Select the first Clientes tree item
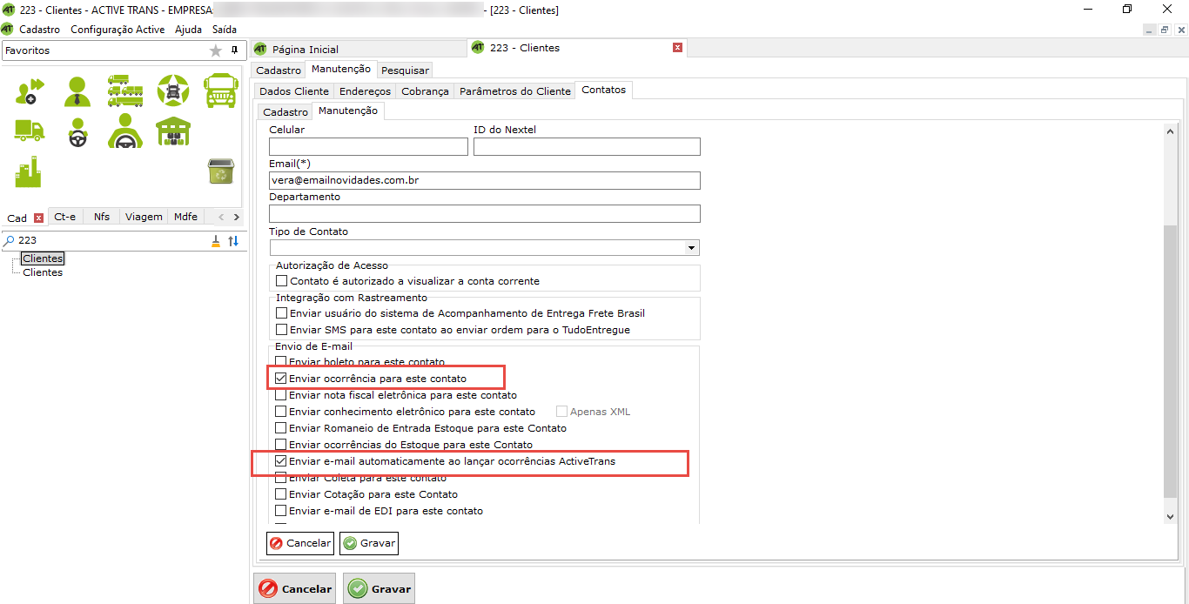 click(x=43, y=258)
